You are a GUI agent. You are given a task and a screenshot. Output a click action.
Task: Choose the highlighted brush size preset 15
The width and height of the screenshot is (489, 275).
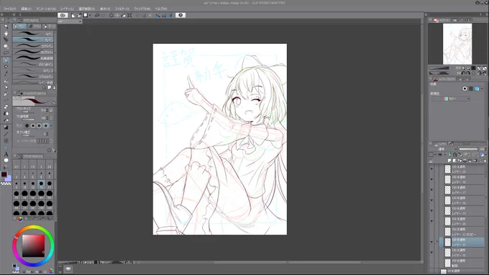[41, 184]
